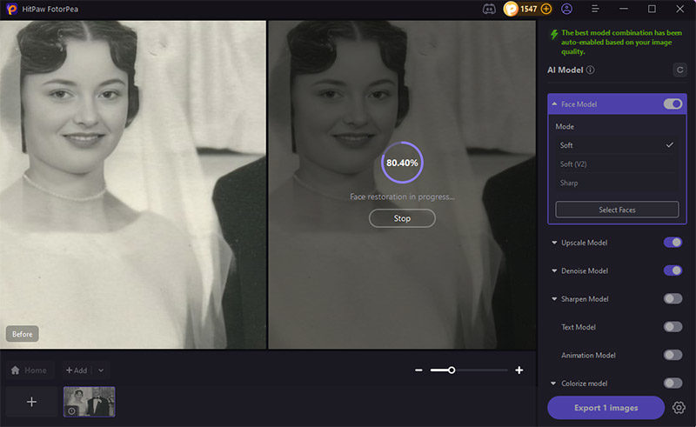Choose the Soft (V2) mode option
The image size is (696, 427).
click(616, 163)
